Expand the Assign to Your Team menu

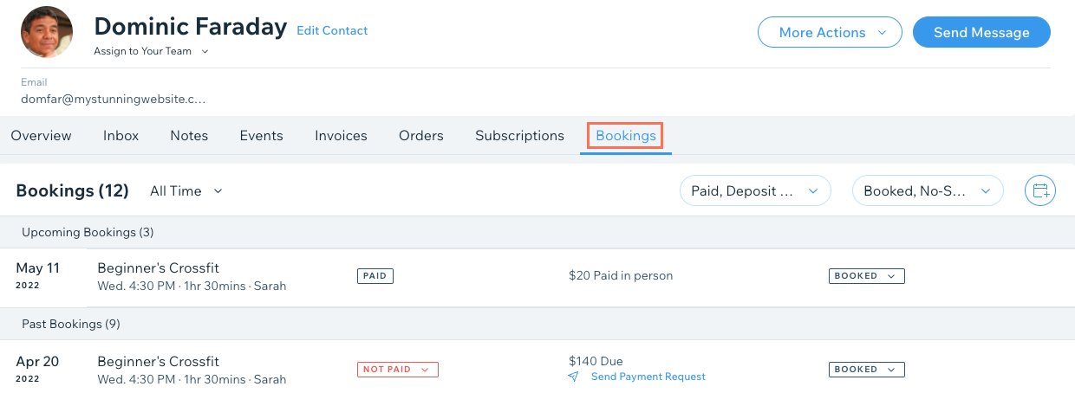coord(151,51)
